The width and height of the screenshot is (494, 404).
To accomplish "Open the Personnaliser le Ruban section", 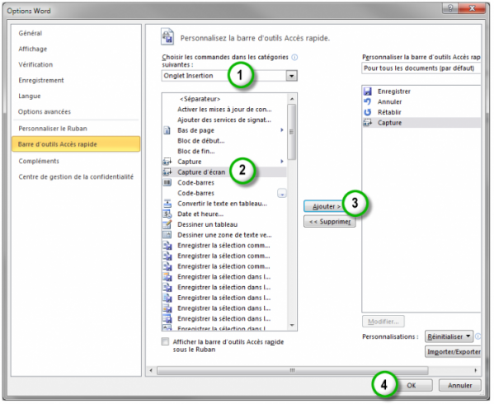I will click(53, 129).
